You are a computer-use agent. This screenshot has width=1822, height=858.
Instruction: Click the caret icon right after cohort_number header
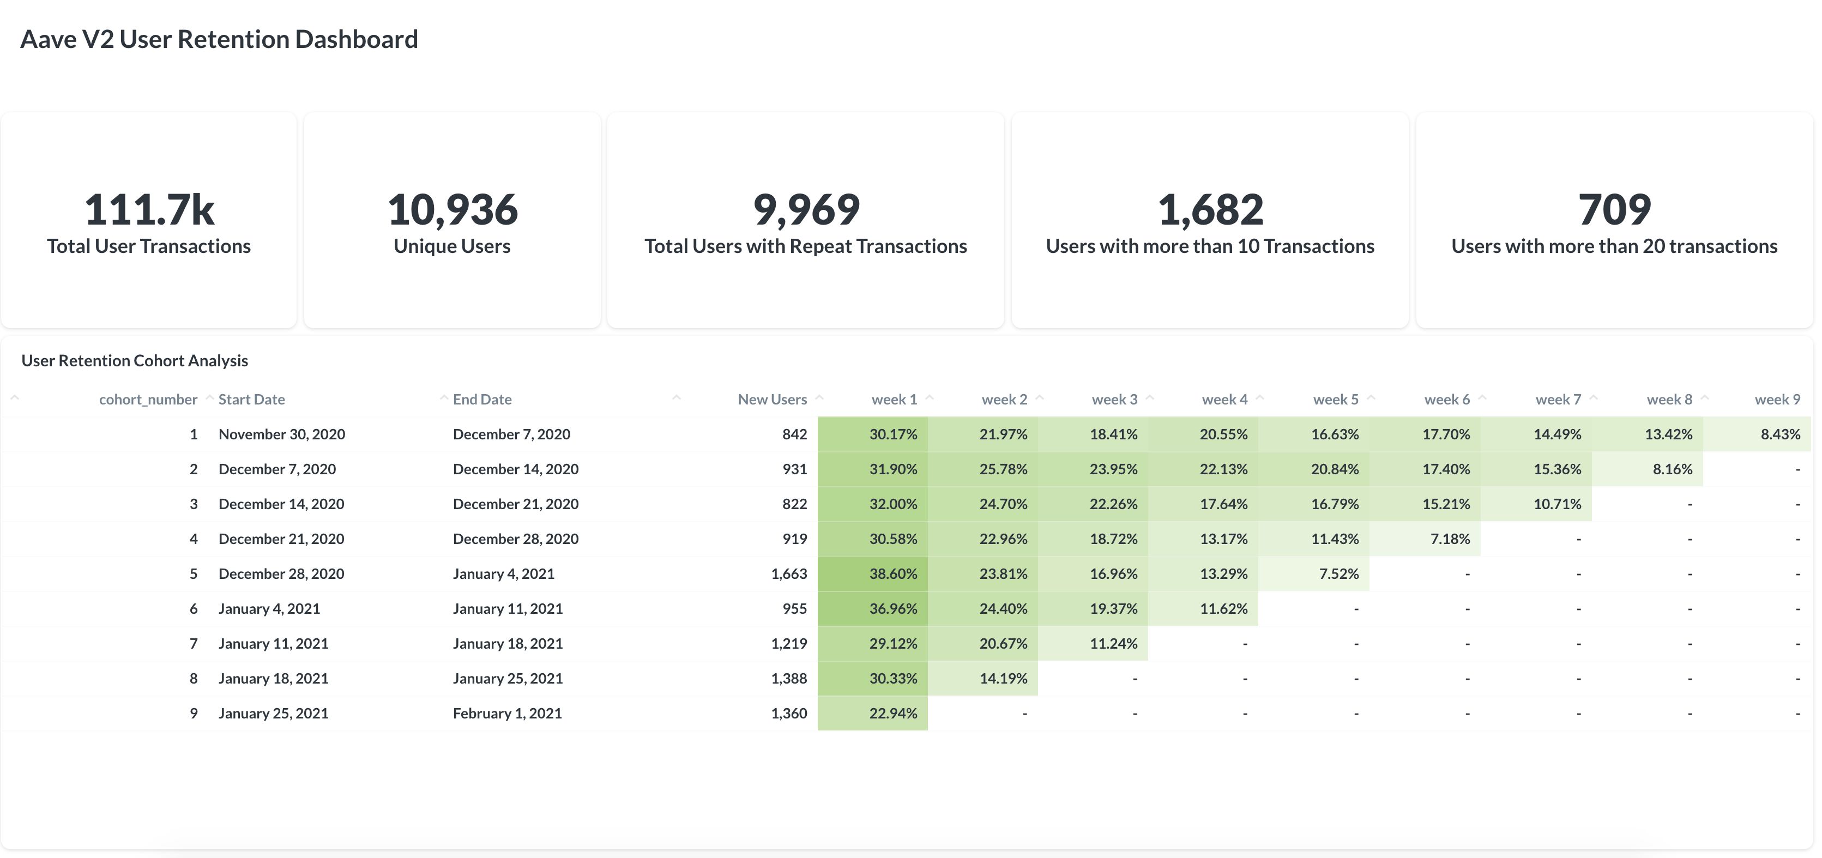209,398
